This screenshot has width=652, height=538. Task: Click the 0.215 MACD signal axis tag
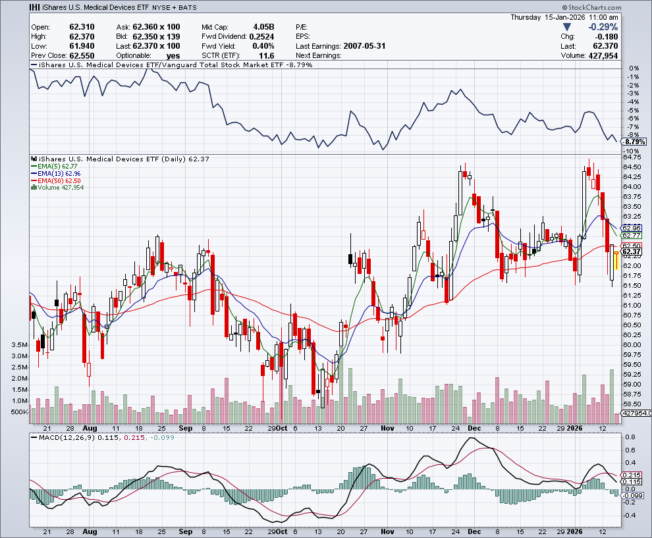pyautogui.click(x=632, y=475)
